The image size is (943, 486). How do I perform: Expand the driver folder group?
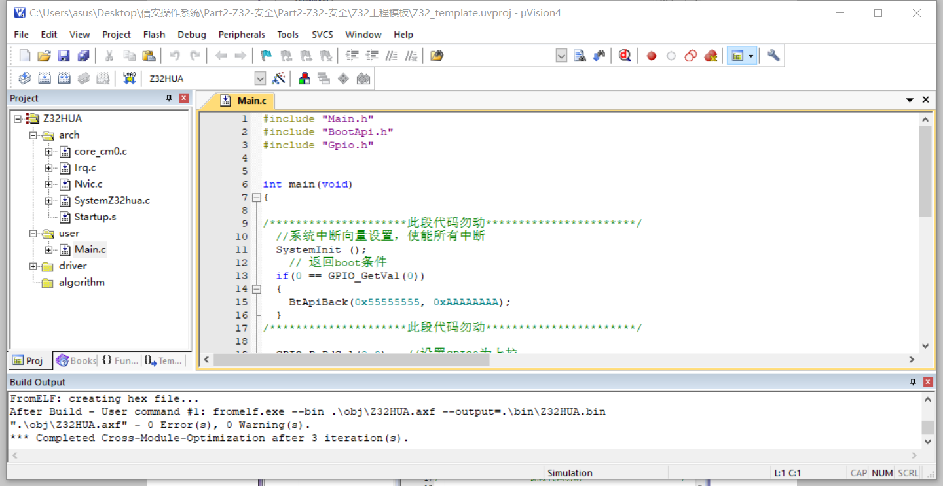[x=33, y=266]
